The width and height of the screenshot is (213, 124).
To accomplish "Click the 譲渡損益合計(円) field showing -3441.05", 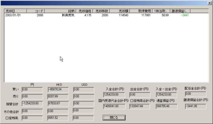I will pos(195,106).
